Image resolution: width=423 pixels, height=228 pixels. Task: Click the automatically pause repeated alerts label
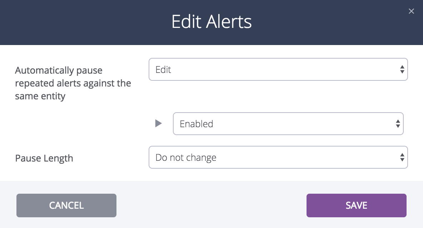click(73, 83)
